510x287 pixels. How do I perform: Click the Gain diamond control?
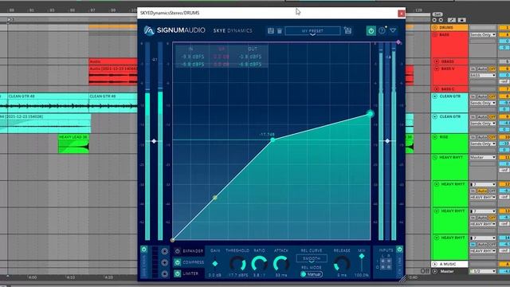(x=215, y=264)
